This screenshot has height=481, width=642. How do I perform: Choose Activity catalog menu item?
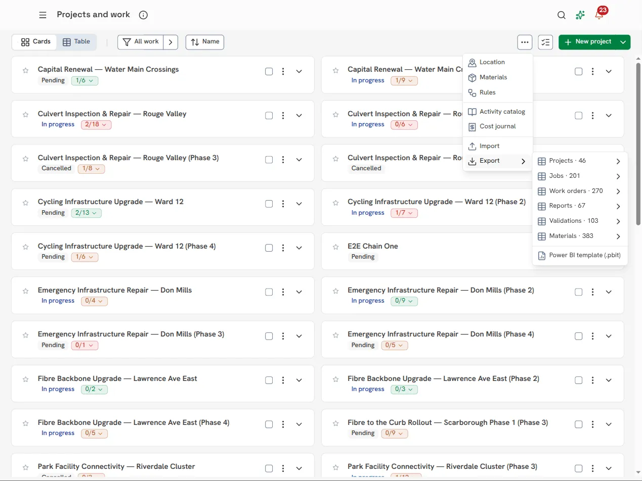(498, 112)
